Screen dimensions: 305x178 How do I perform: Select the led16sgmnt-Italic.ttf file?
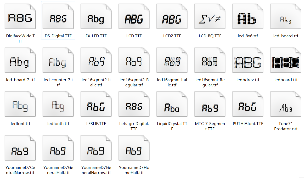click(172, 61)
